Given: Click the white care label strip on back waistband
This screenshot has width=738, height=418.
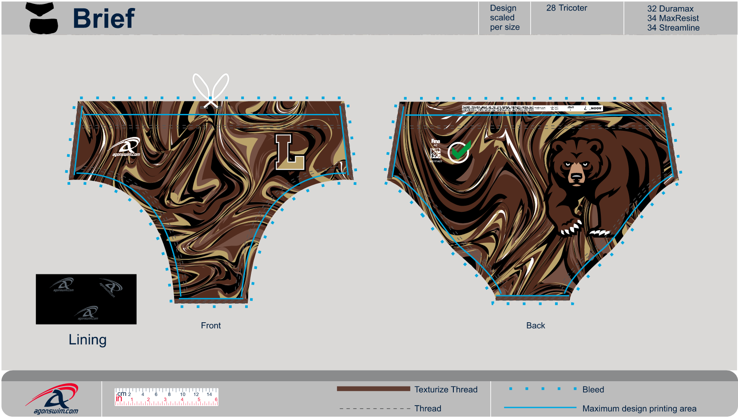Looking at the screenshot, I should [532, 108].
